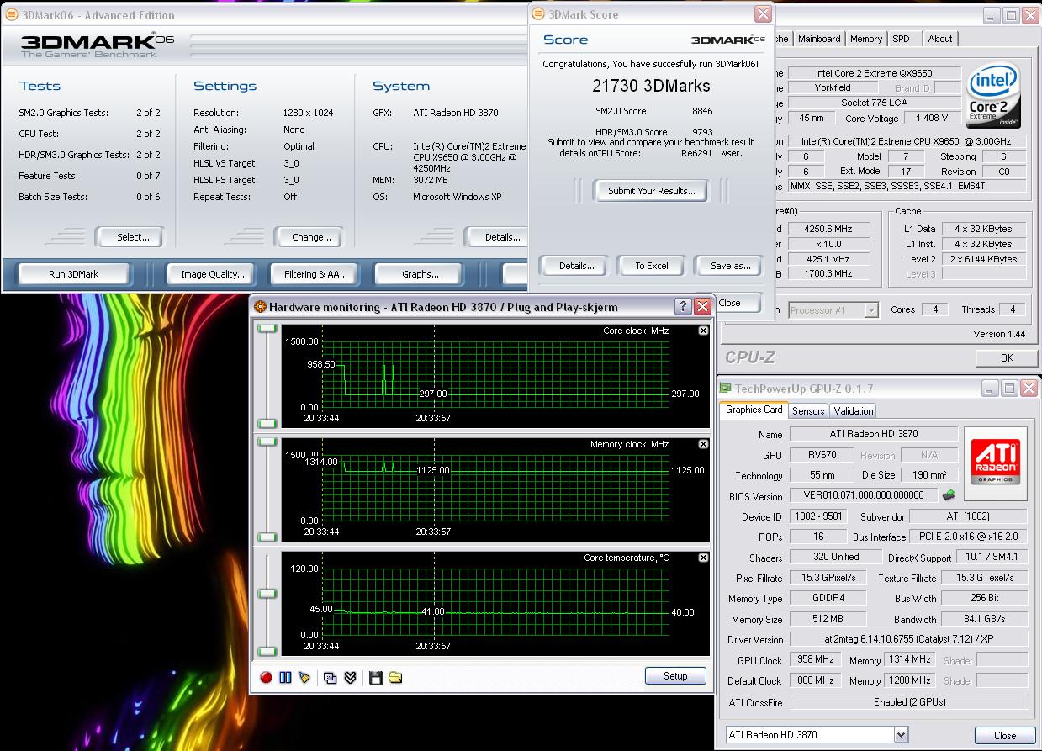
Task: Click the lower slider handle of Memory clock graph
Action: pos(267,537)
